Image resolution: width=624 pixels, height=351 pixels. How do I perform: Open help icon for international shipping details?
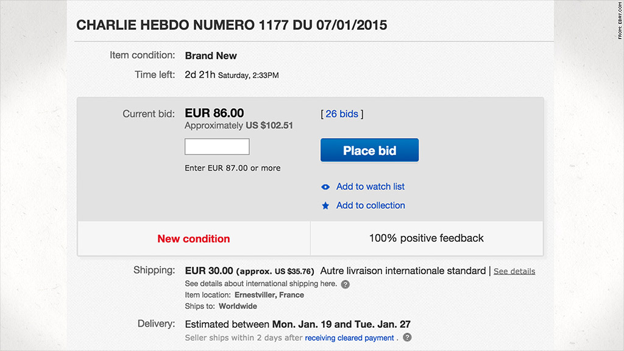pyautogui.click(x=346, y=285)
